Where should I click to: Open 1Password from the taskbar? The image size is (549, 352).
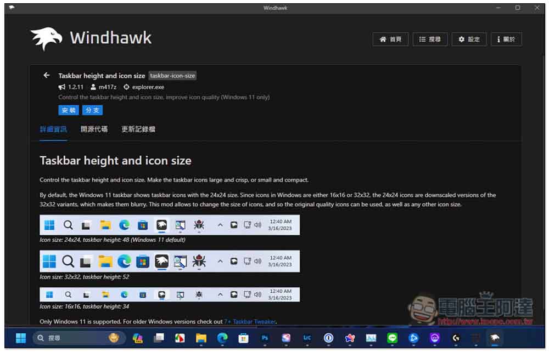[x=328, y=338]
